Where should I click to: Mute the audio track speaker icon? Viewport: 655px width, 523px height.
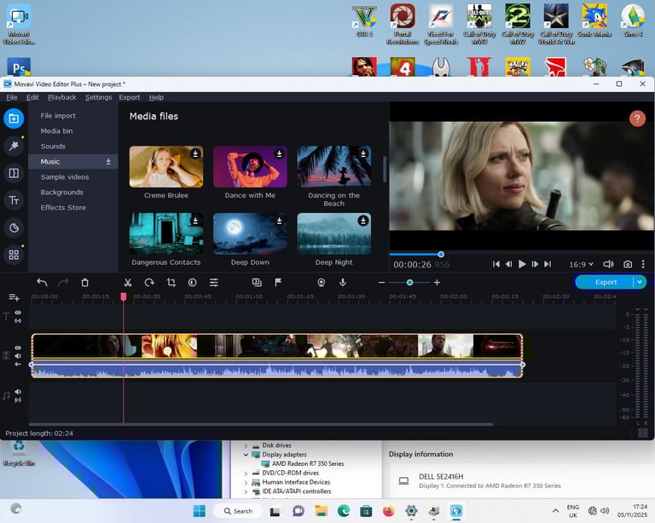pyautogui.click(x=18, y=392)
